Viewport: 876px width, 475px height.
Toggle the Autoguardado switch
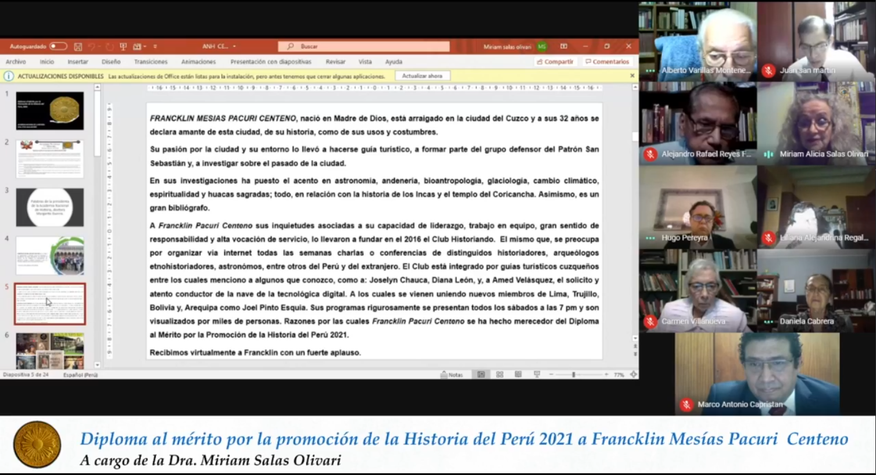pyautogui.click(x=58, y=46)
